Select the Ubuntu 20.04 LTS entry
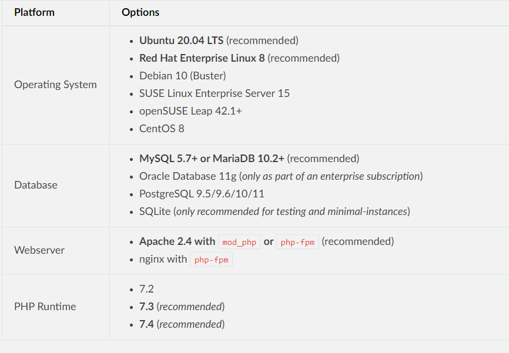This screenshot has width=509, height=353. [181, 41]
